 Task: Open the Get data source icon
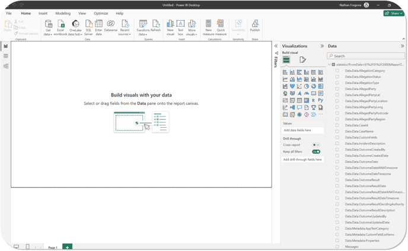(49, 24)
